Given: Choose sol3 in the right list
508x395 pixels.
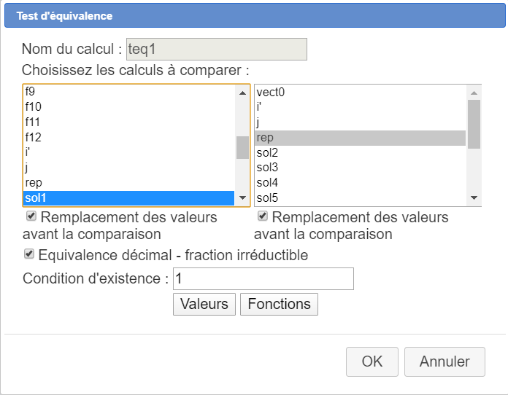Looking at the screenshot, I should point(267,168).
